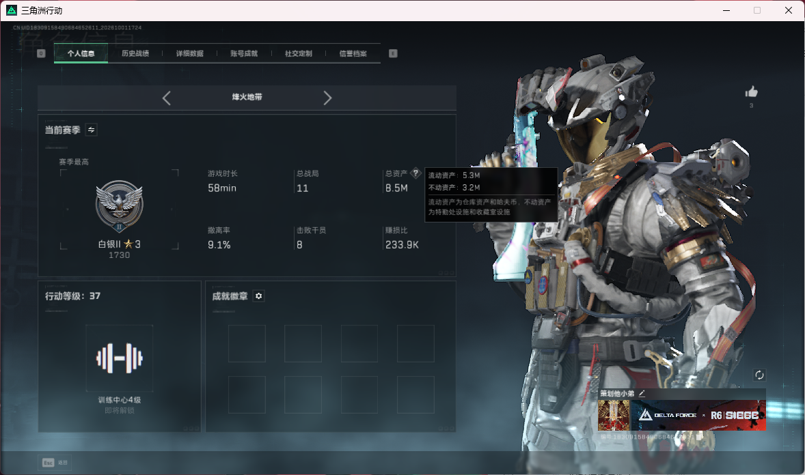The image size is (805, 475).
Task: Click the 58min play time value
Action: (x=222, y=188)
